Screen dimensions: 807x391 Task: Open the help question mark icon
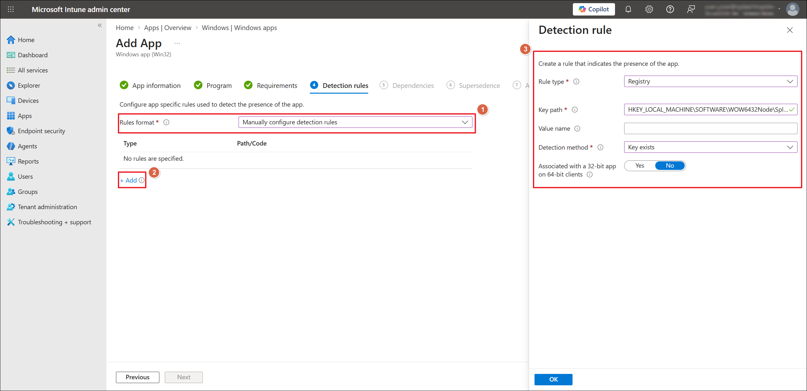pyautogui.click(x=670, y=9)
